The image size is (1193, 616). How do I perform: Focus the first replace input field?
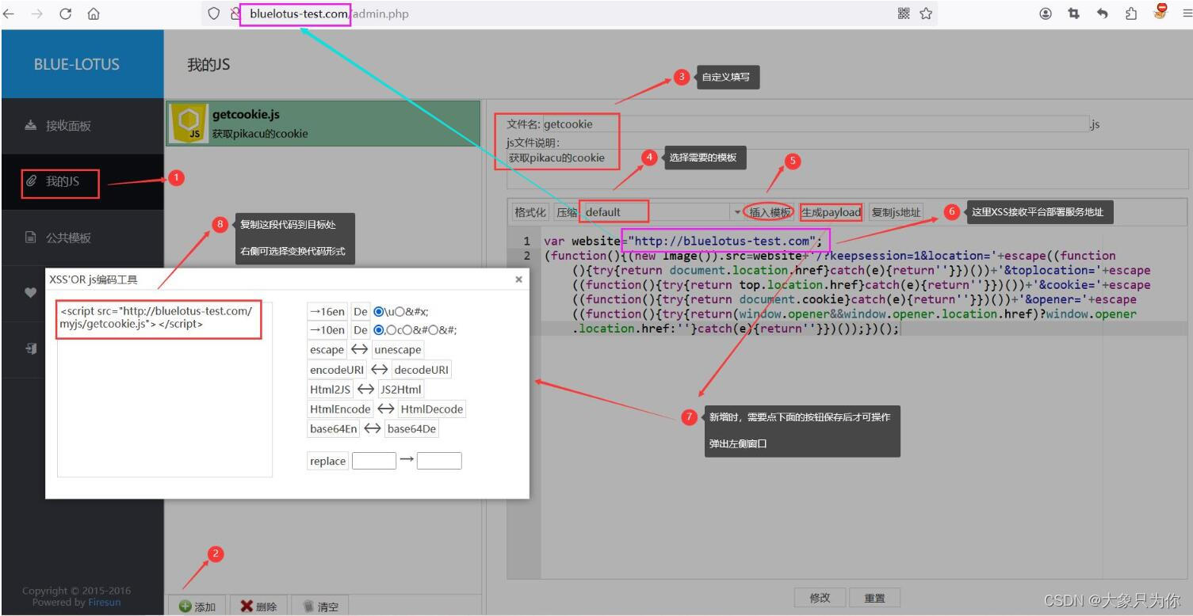coord(373,461)
